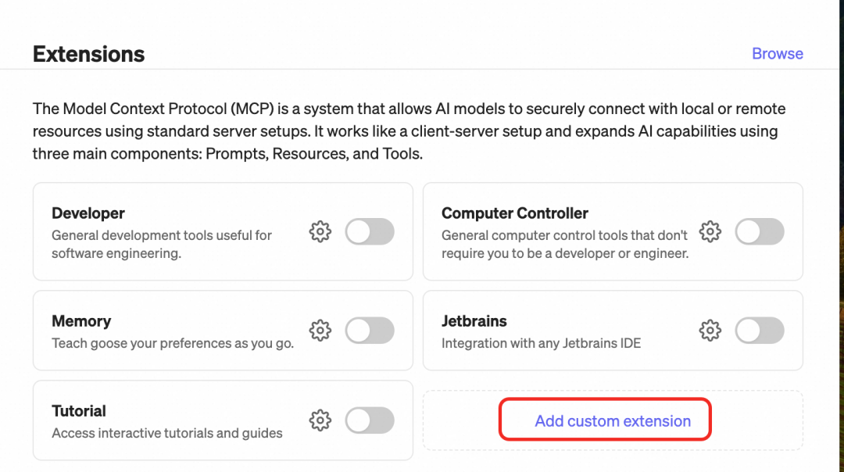
Task: Select the Computer Controller card
Action: pyautogui.click(x=547, y=231)
